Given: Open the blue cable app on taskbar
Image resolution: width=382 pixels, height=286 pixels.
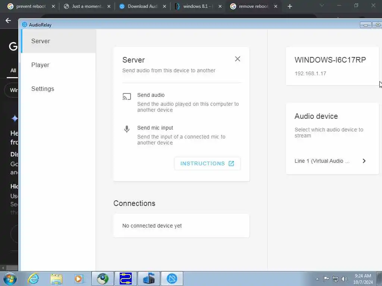Looking at the screenshot, I should [x=126, y=279].
